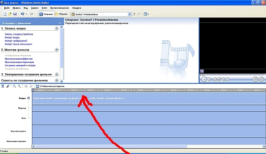266x154 pixels.
Task: Click the timeline playhead at start
Action: (x=33, y=90)
